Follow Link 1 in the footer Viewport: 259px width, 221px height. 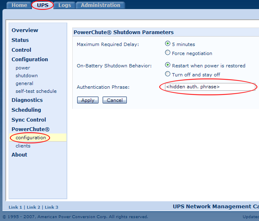point(15,207)
